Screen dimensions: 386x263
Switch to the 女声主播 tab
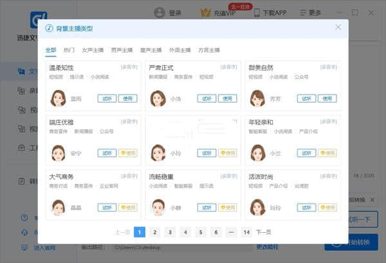point(93,50)
